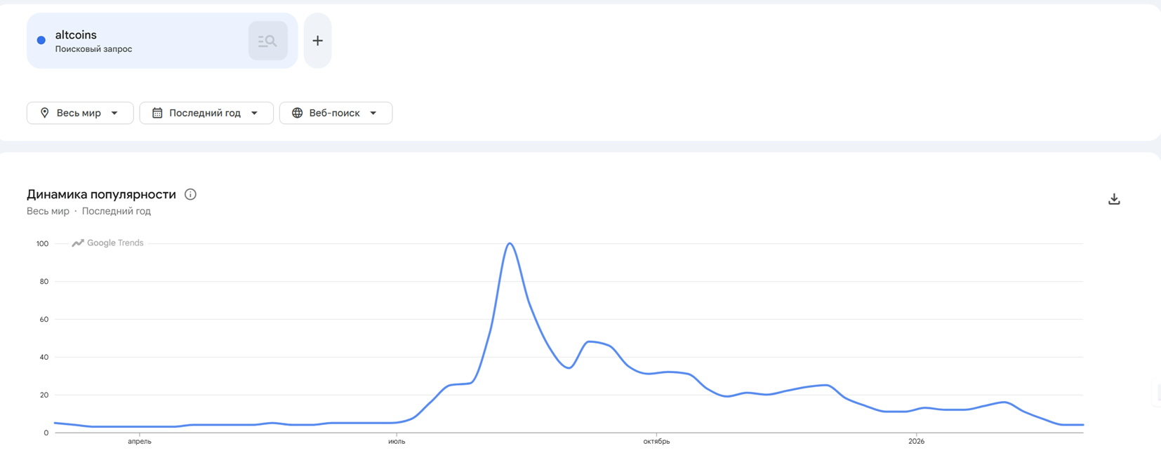Image resolution: width=1161 pixels, height=474 pixels.
Task: Select the altcoins search term chip
Action: tap(162, 41)
